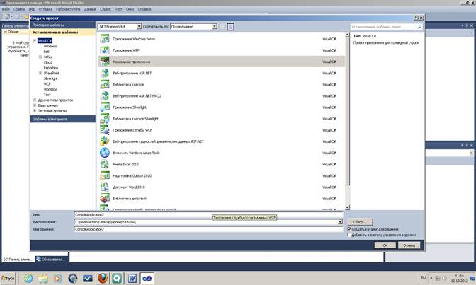
Task: Pick the class library (Библиотека классов) icon
Action: tap(105, 85)
